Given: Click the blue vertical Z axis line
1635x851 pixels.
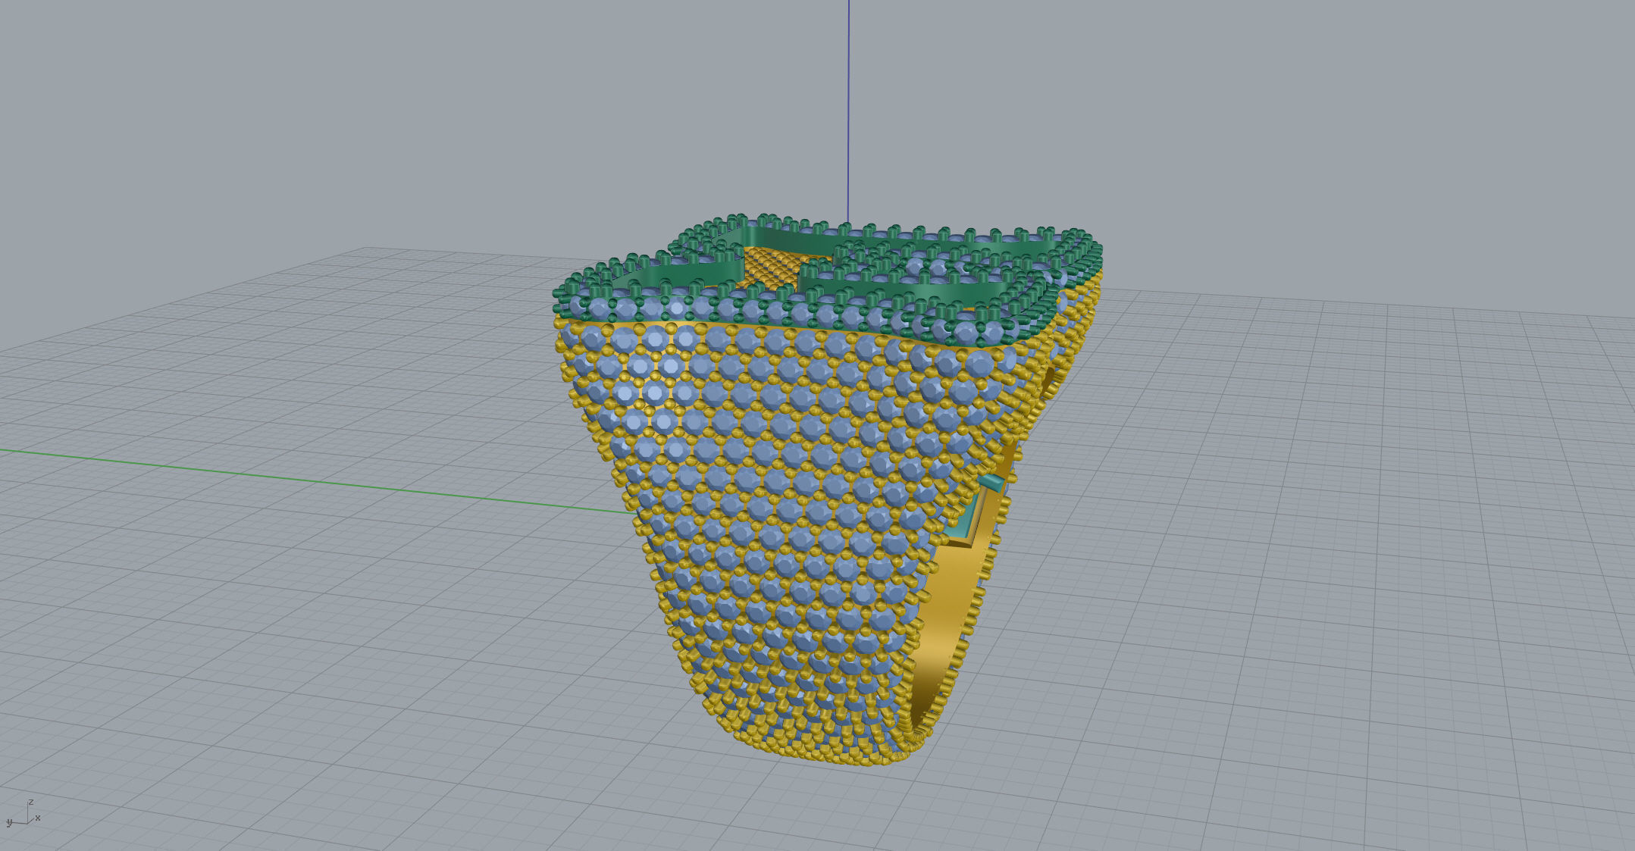Looking at the screenshot, I should coord(848,111).
